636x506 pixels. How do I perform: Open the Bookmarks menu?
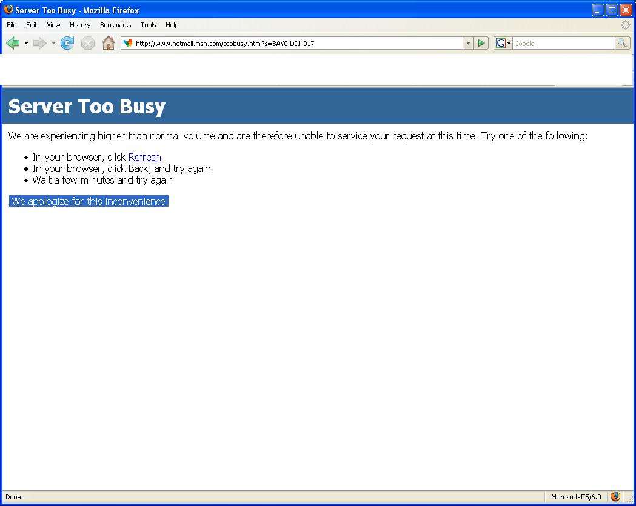click(x=116, y=25)
